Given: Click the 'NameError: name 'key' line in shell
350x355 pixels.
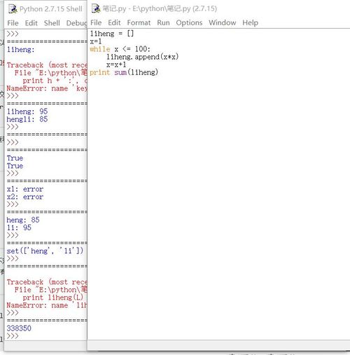Looking at the screenshot, I should (47, 88).
